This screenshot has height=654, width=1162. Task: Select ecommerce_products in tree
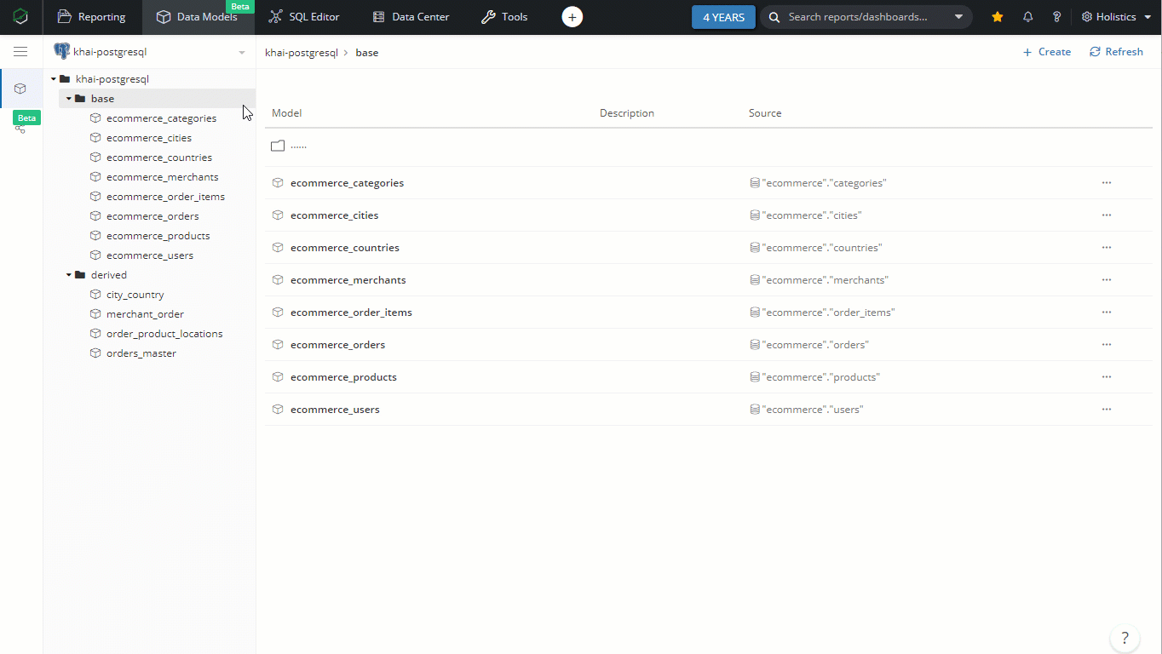click(x=158, y=236)
